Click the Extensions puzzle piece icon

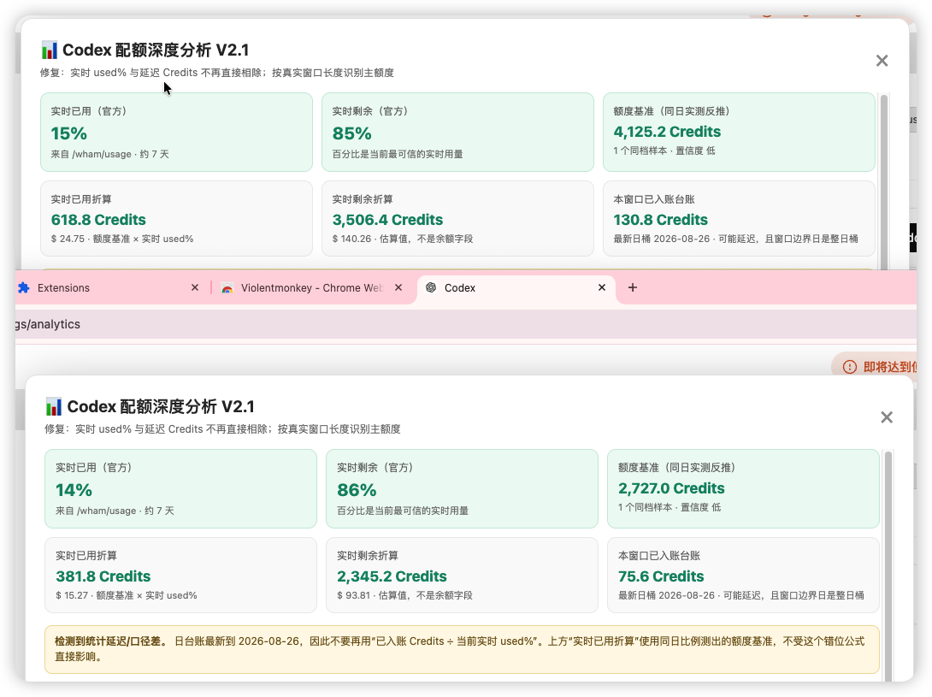pyautogui.click(x=24, y=288)
